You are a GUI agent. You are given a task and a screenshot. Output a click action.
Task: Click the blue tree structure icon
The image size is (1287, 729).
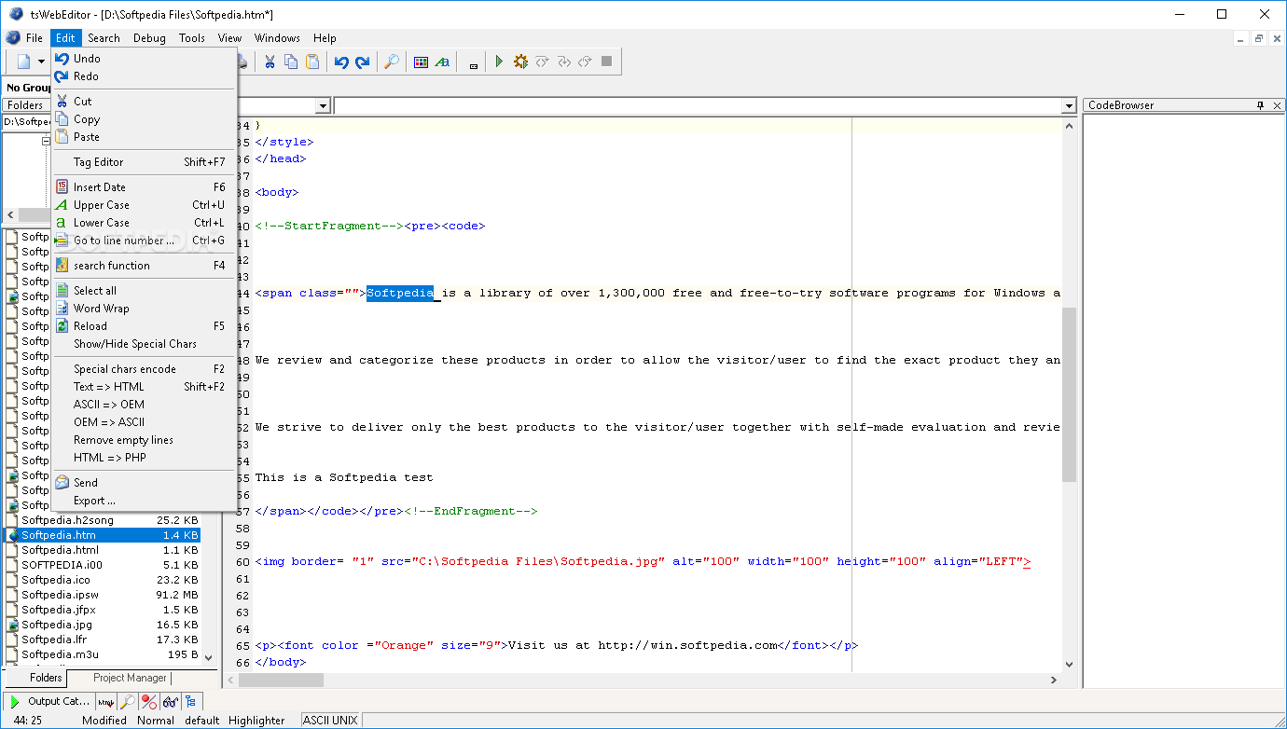tap(191, 701)
